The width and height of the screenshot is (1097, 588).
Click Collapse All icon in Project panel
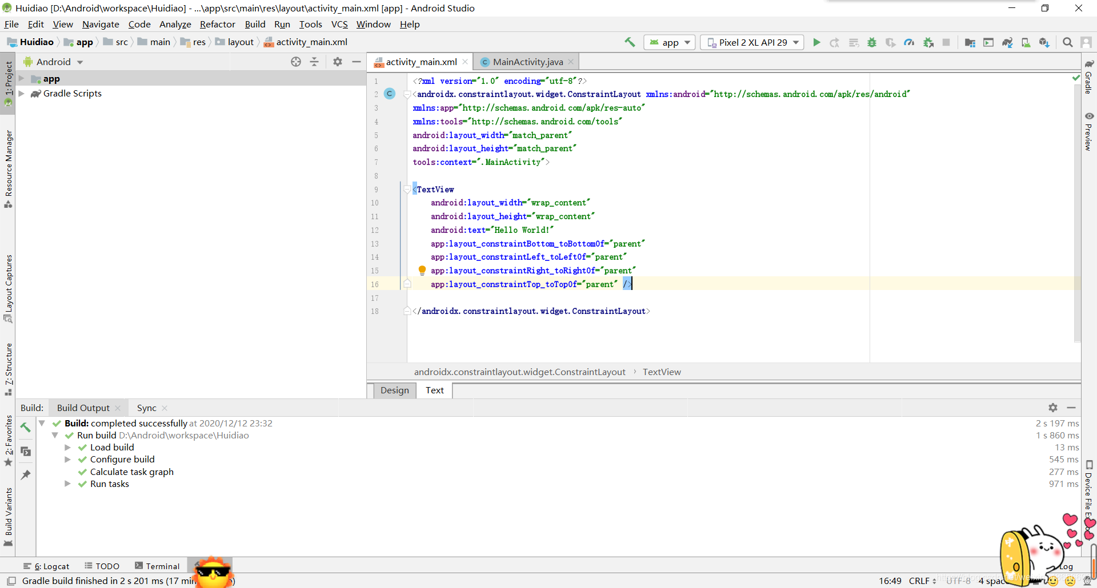314,62
